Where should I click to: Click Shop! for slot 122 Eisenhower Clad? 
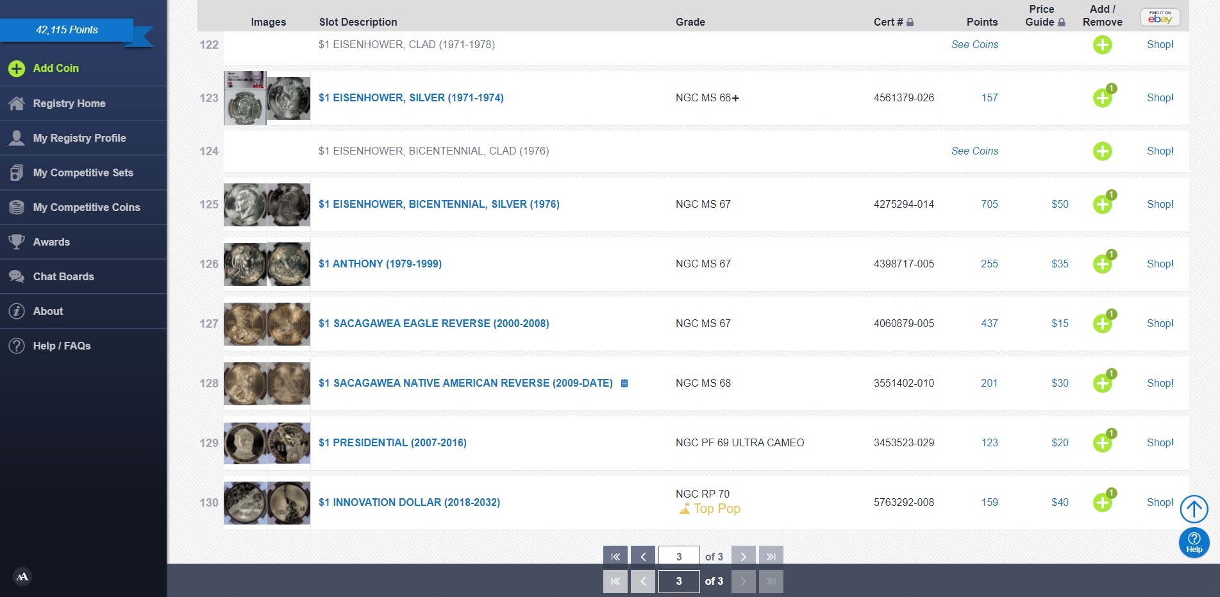pos(1160,44)
